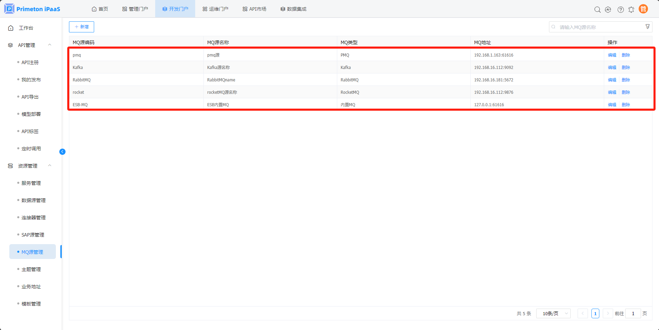Open the 10条/页 page size dropdown
Screen dimensions: 659x330
tap(553, 313)
